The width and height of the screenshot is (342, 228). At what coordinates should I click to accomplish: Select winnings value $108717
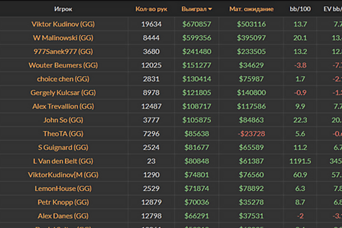[x=197, y=106]
